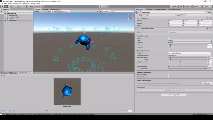Open Transform component context menu
This screenshot has height=120, width=213.
click(211, 18)
